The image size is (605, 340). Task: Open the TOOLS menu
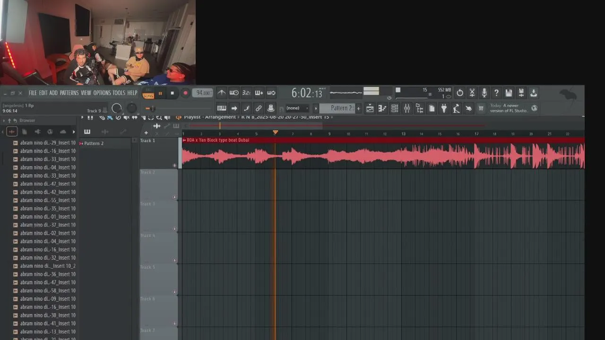[119, 93]
